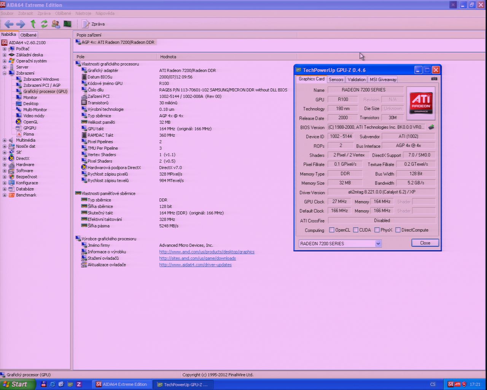Click the green up arrow icon

point(33,24)
